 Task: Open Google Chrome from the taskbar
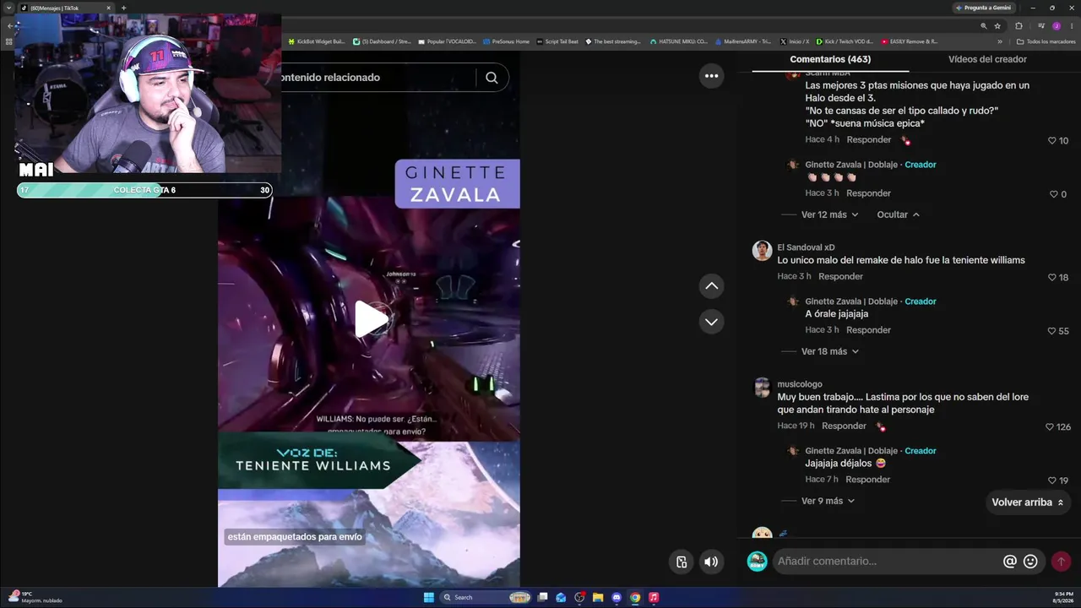[x=635, y=598]
